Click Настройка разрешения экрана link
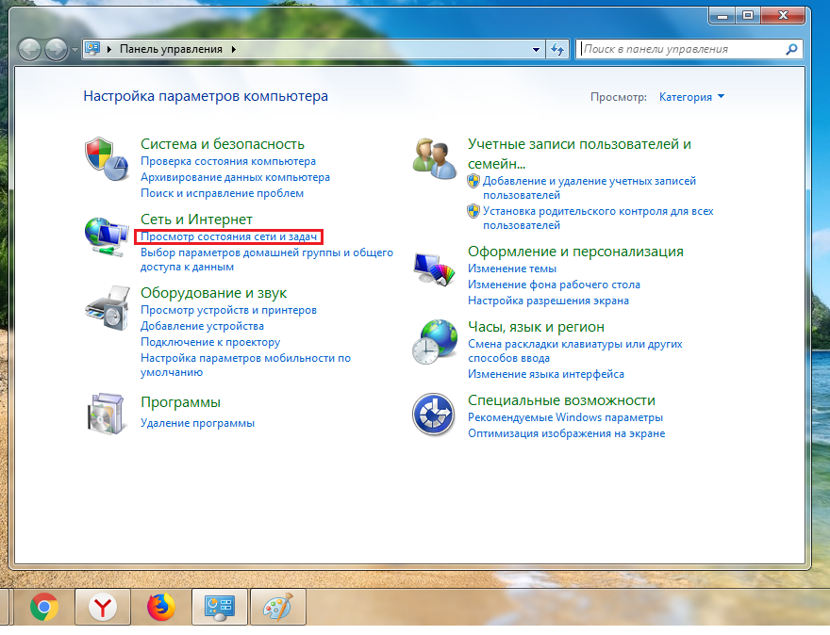 tap(548, 301)
